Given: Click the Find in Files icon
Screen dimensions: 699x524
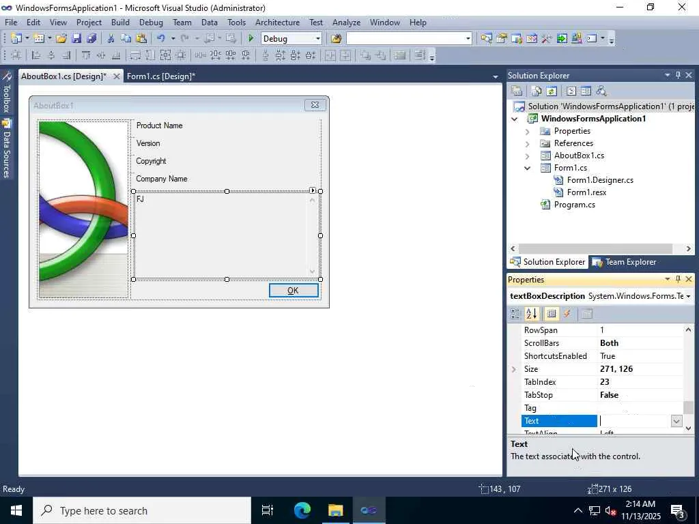Looking at the screenshot, I should (x=336, y=39).
